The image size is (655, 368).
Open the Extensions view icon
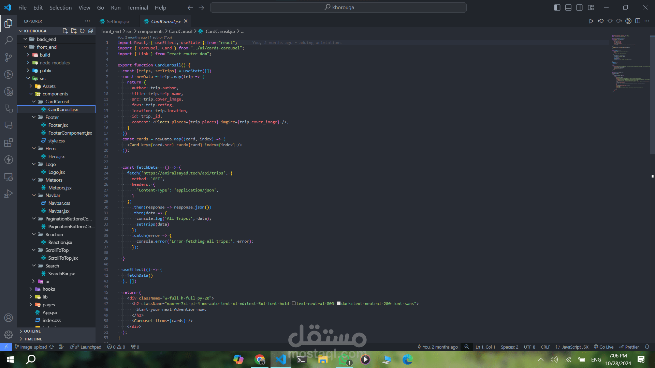pos(9,143)
